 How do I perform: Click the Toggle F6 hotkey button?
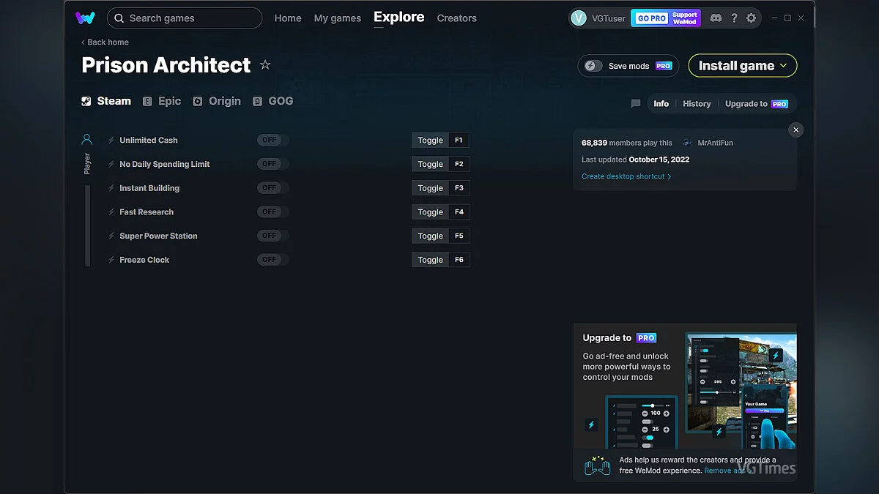click(440, 260)
